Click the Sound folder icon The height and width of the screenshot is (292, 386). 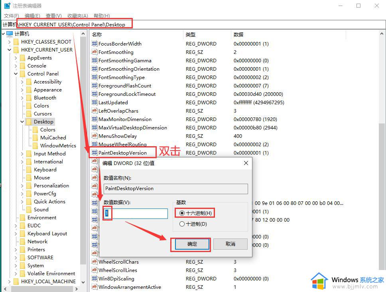[29, 210]
